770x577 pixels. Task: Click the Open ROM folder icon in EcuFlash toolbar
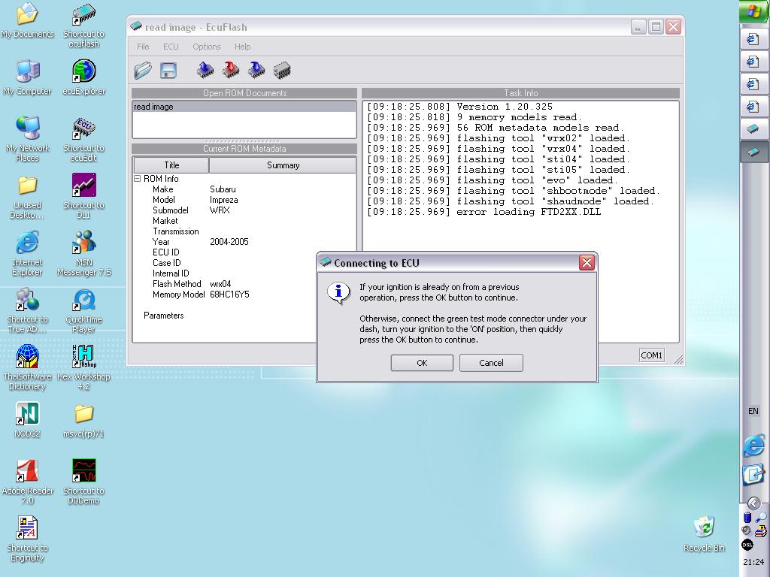click(x=143, y=70)
